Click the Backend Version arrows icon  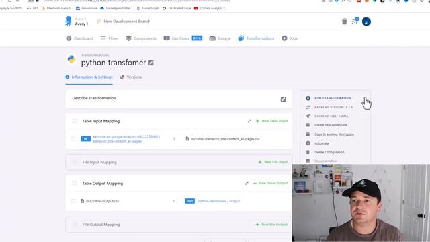click(308, 108)
